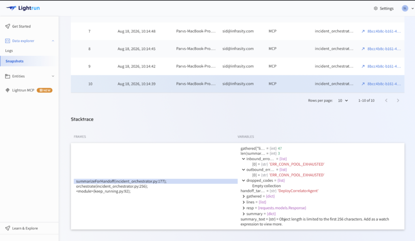Click the NEW badge next to Lightrun MCP
The height and width of the screenshot is (241, 415).
coord(45,90)
